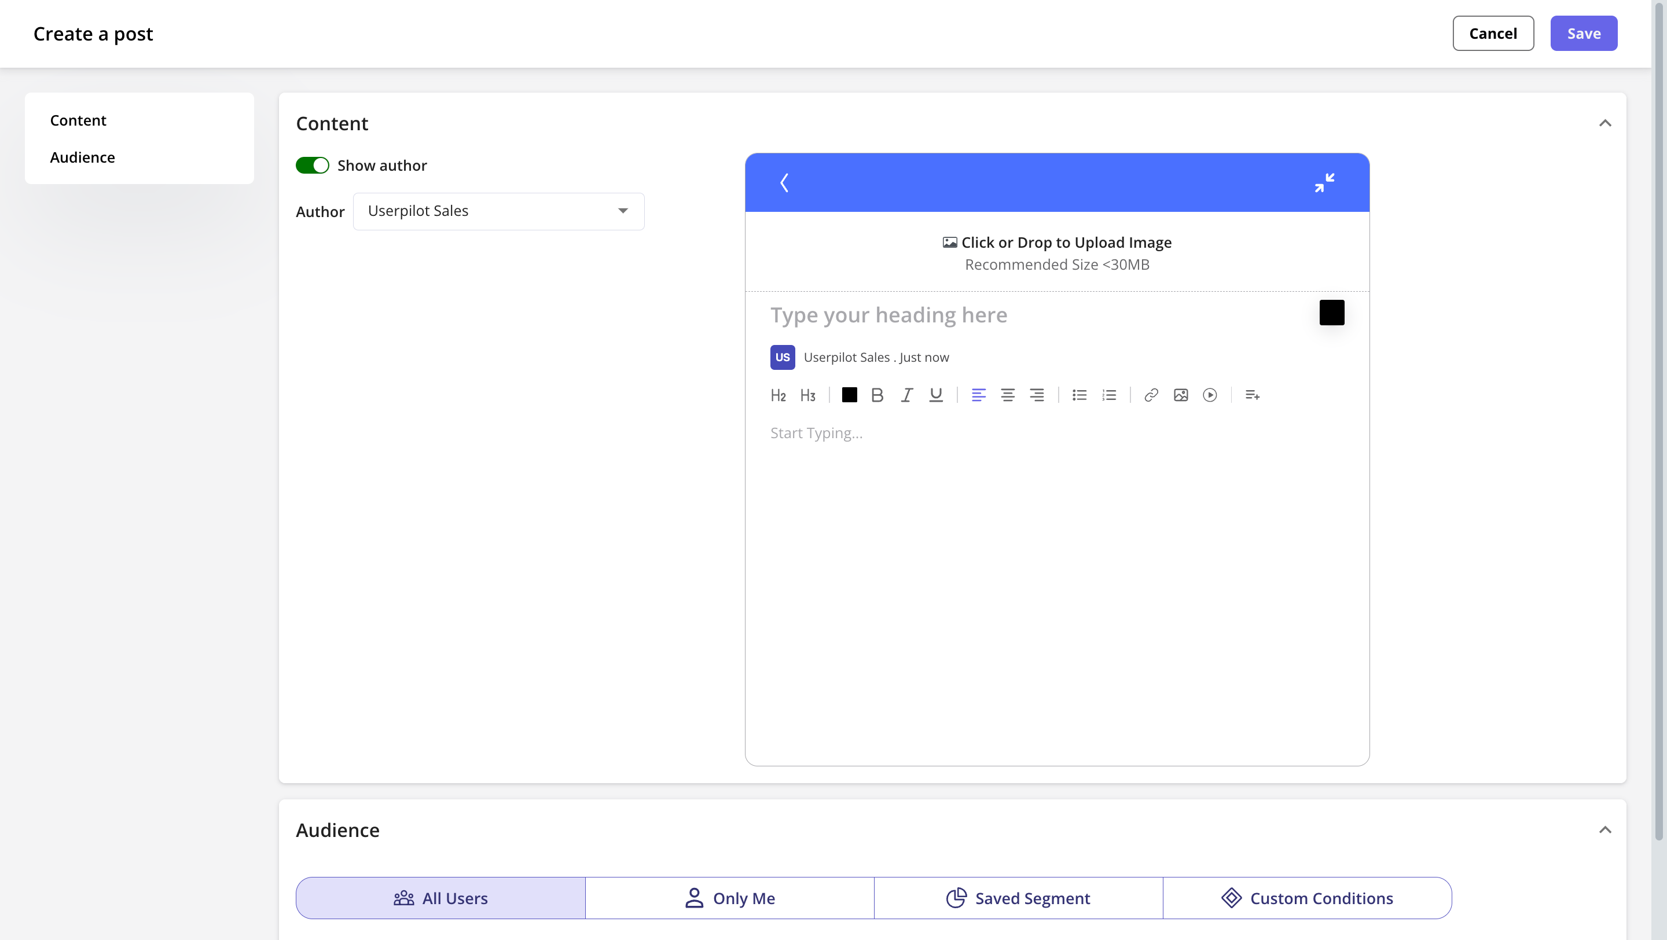Create a numbered list

tap(1108, 395)
